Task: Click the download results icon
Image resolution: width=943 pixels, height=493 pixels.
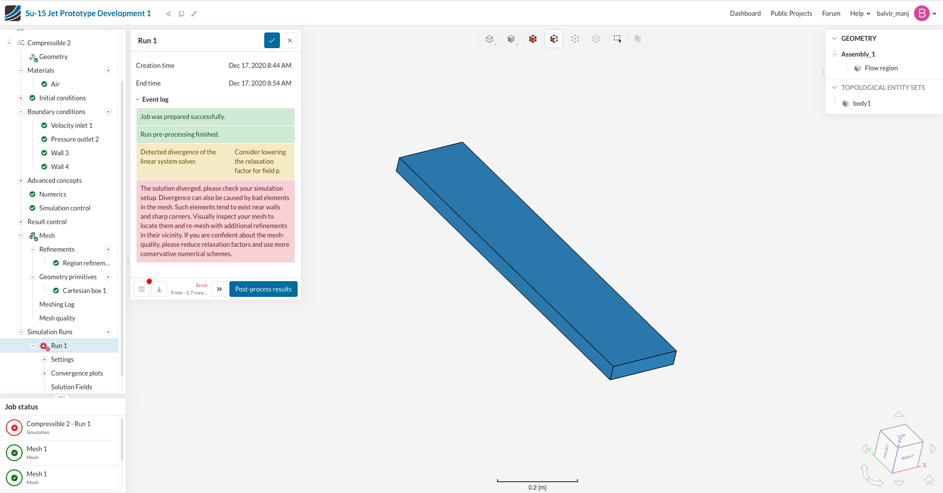Action: pyautogui.click(x=159, y=289)
